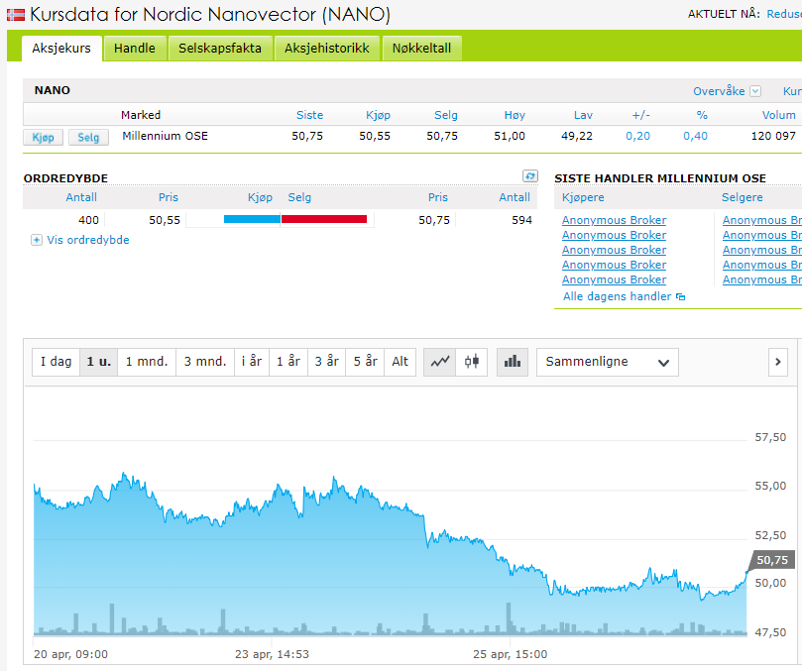Open the popup icon next to Alle dagens handler
802x671 pixels.
tap(681, 297)
